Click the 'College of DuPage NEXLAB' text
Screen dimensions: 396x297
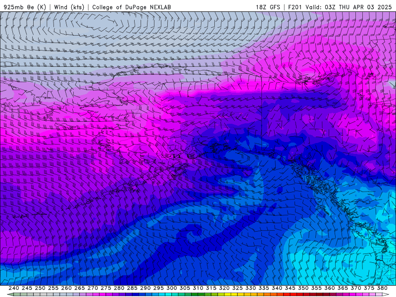(x=132, y=7)
